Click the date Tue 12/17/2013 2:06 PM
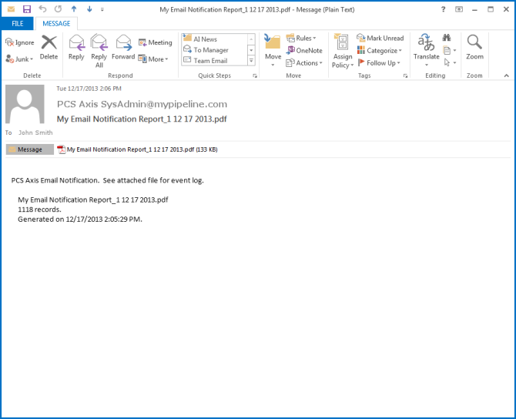The width and height of the screenshot is (516, 419). pos(89,89)
